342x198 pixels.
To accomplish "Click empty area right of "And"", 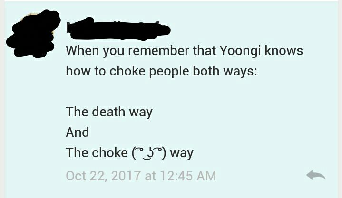I will click(196, 132).
